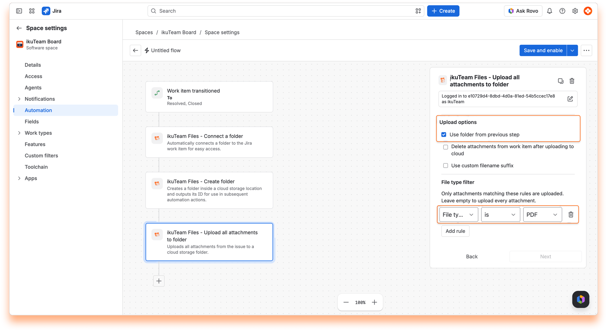Edit the logged-in connection

[570, 99]
